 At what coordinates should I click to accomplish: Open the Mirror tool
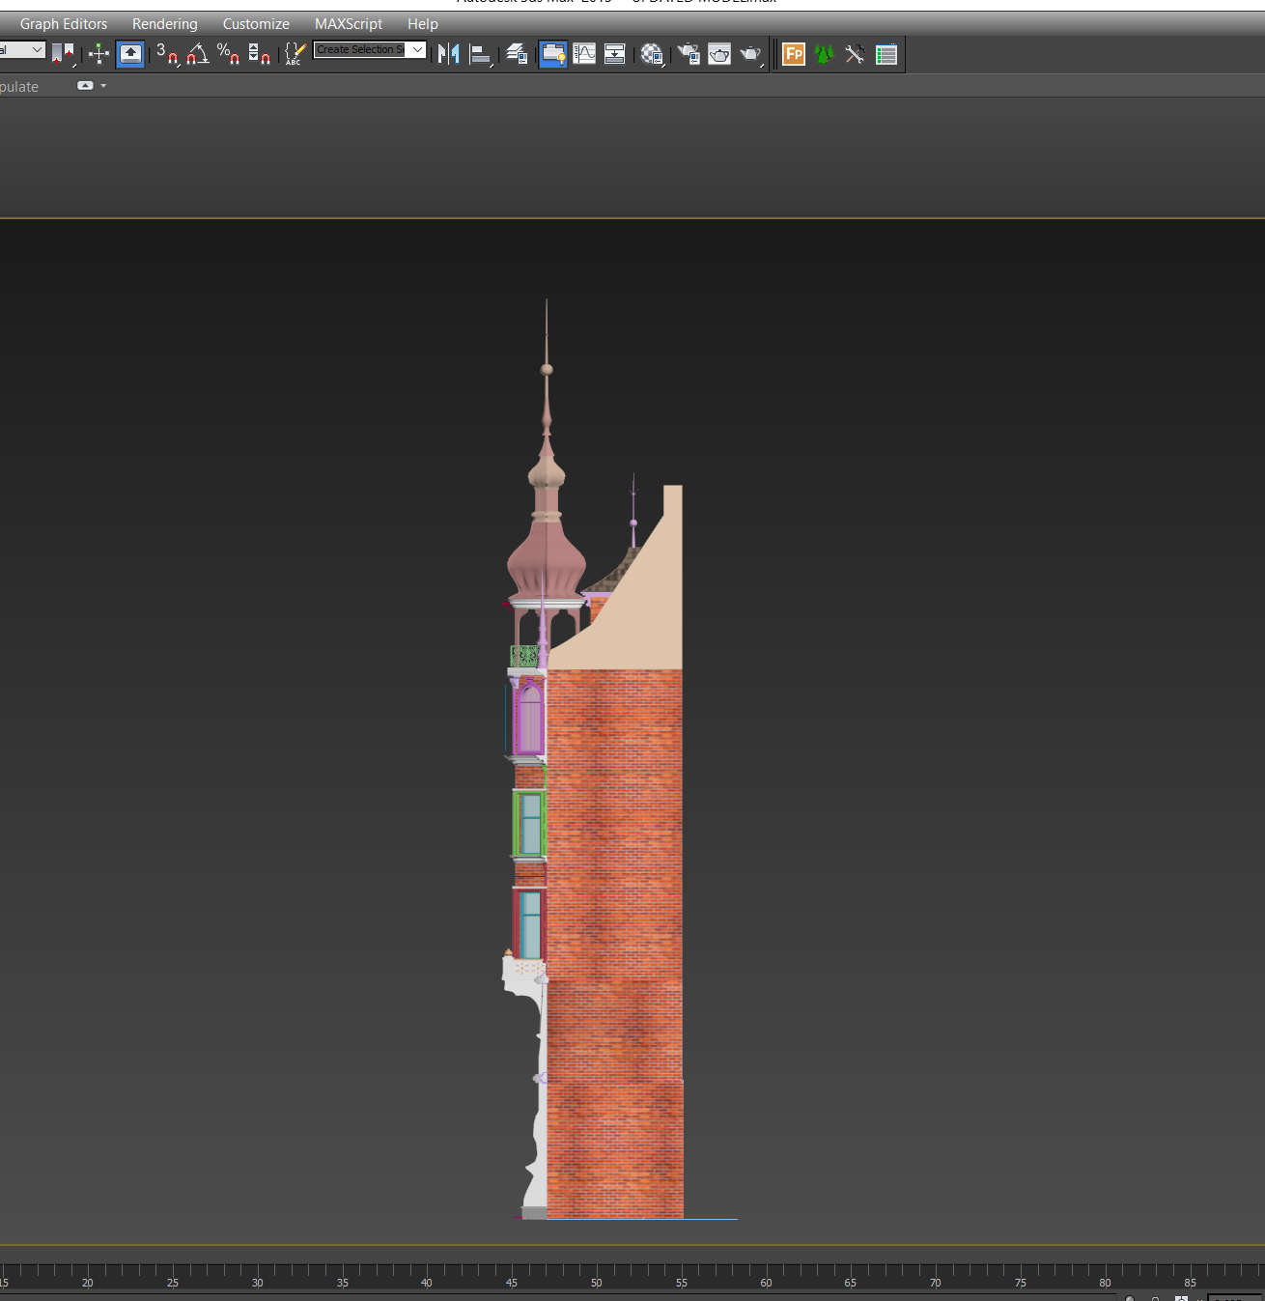[x=448, y=54]
